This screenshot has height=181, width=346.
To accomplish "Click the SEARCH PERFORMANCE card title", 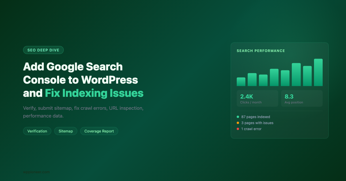I will [261, 51].
